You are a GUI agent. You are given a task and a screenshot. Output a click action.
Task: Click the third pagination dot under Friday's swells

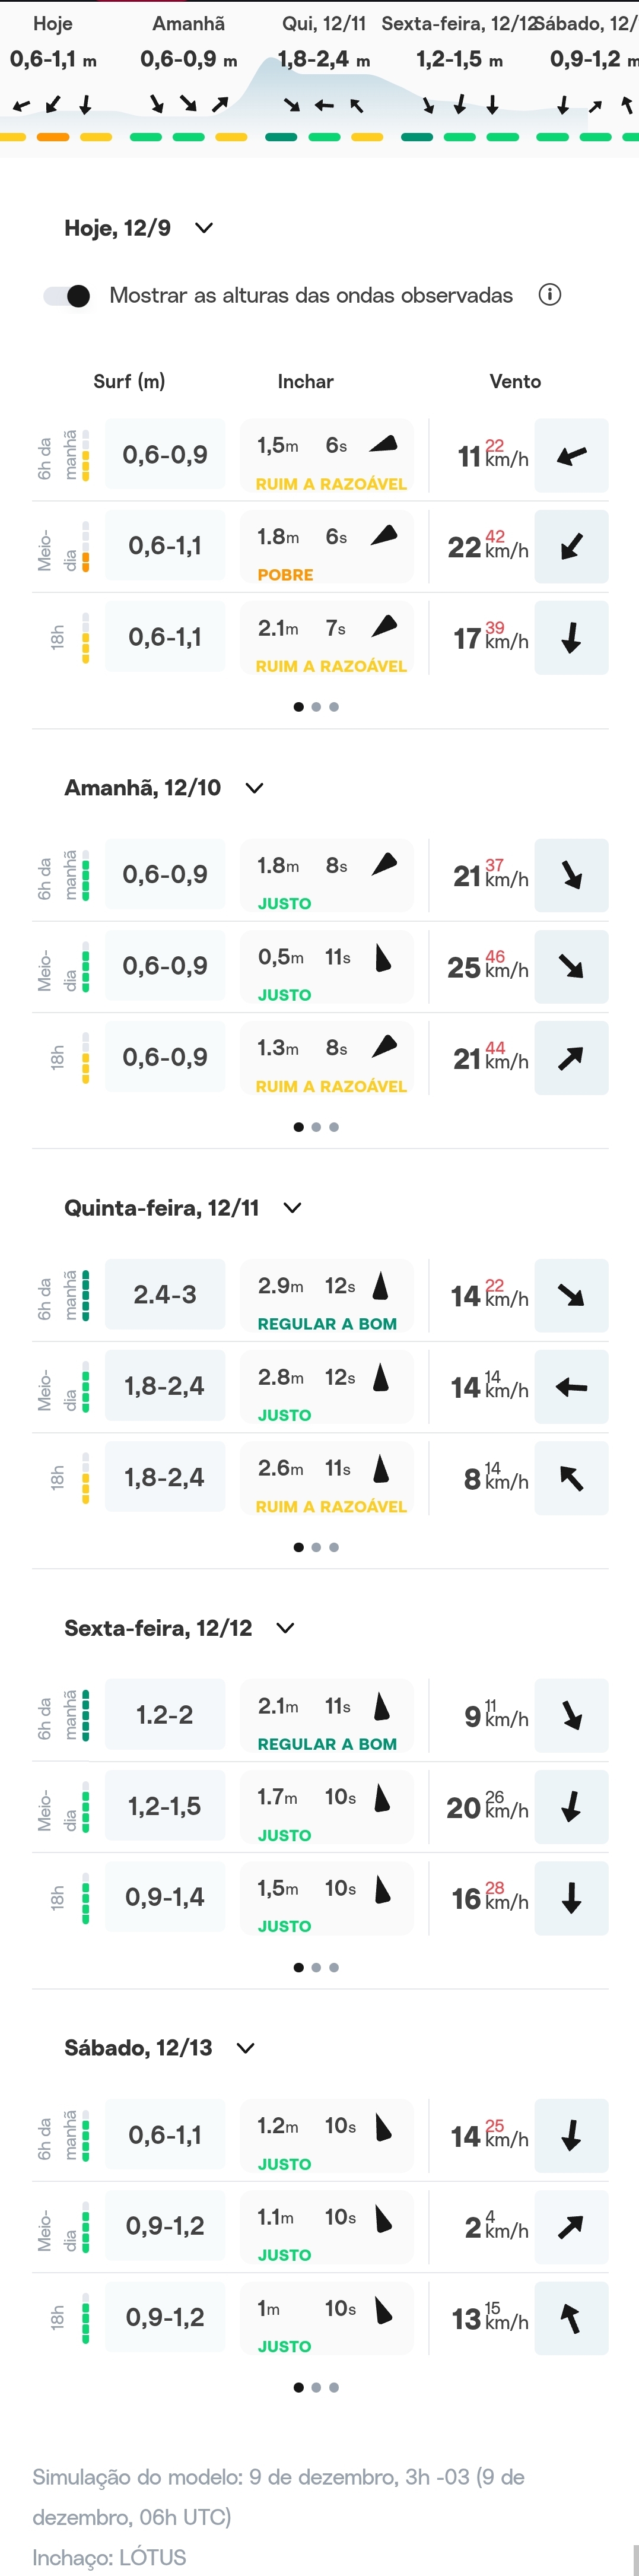point(334,1967)
